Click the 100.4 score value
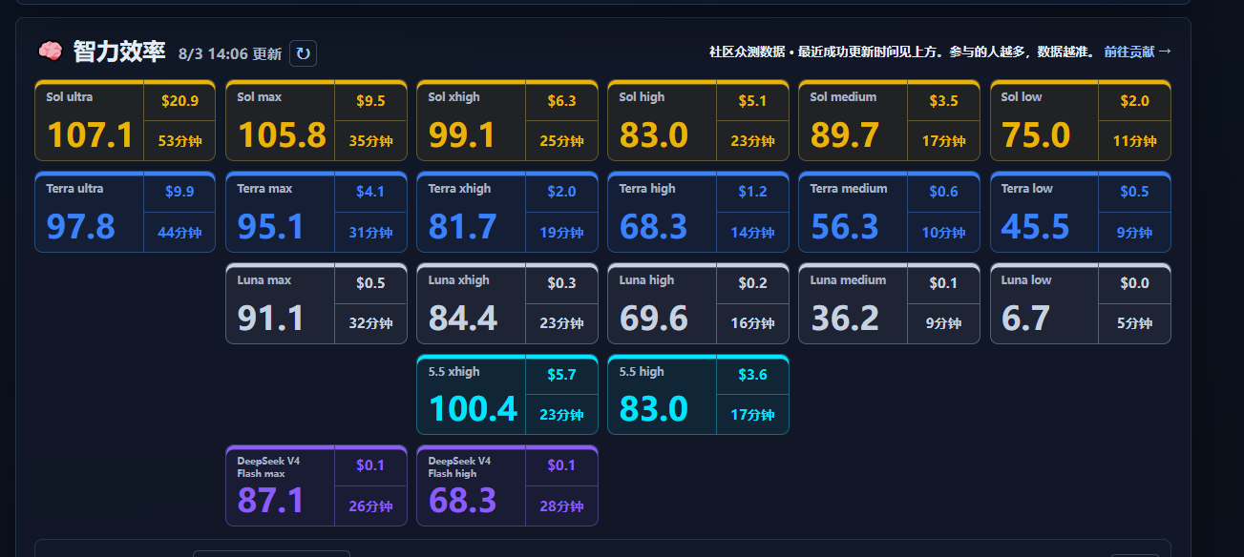This screenshot has height=557, width=1244. pyautogui.click(x=473, y=409)
